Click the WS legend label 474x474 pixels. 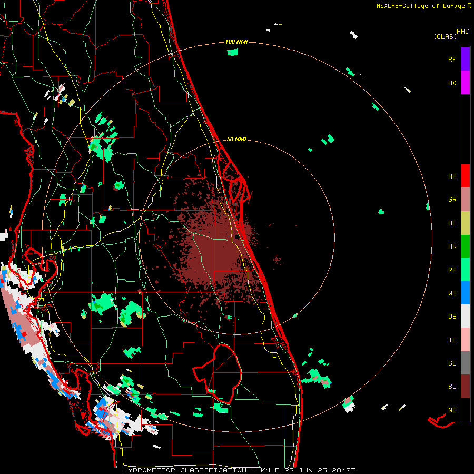coord(452,293)
